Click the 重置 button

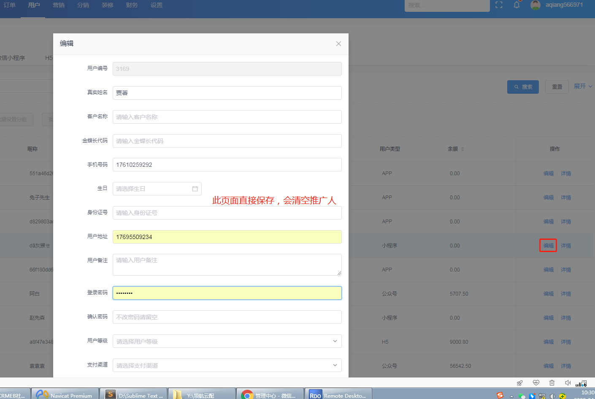tap(557, 87)
